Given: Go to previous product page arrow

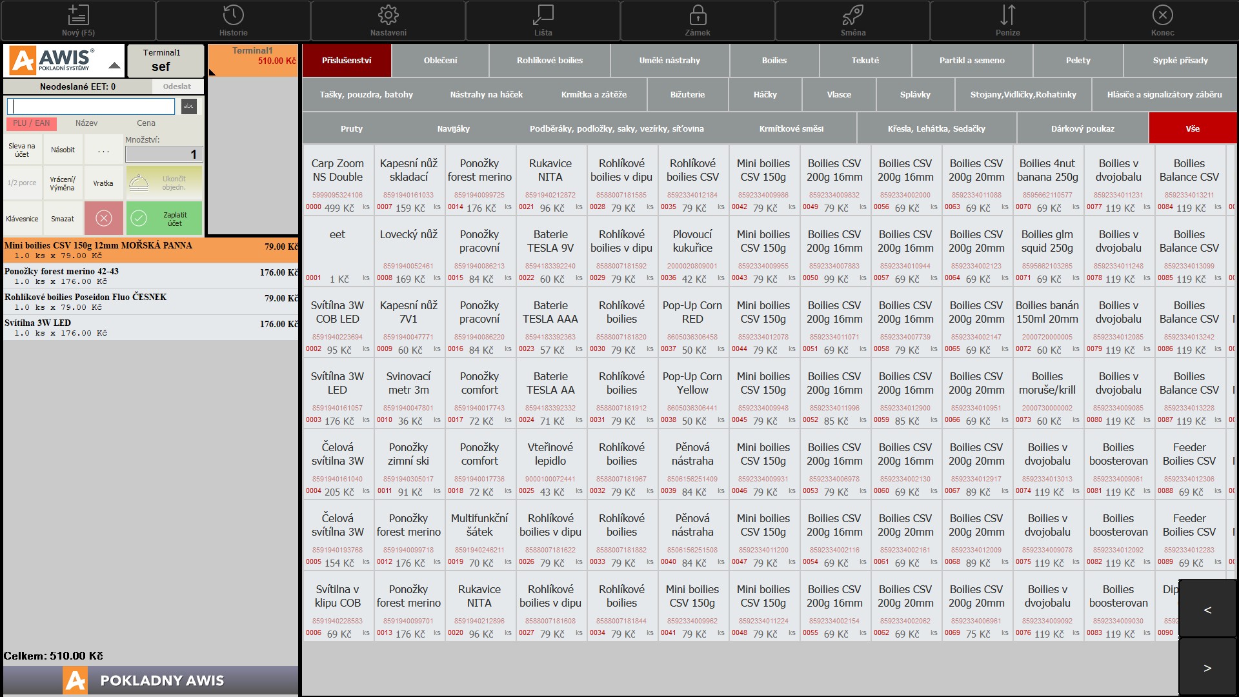Looking at the screenshot, I should [x=1207, y=610].
